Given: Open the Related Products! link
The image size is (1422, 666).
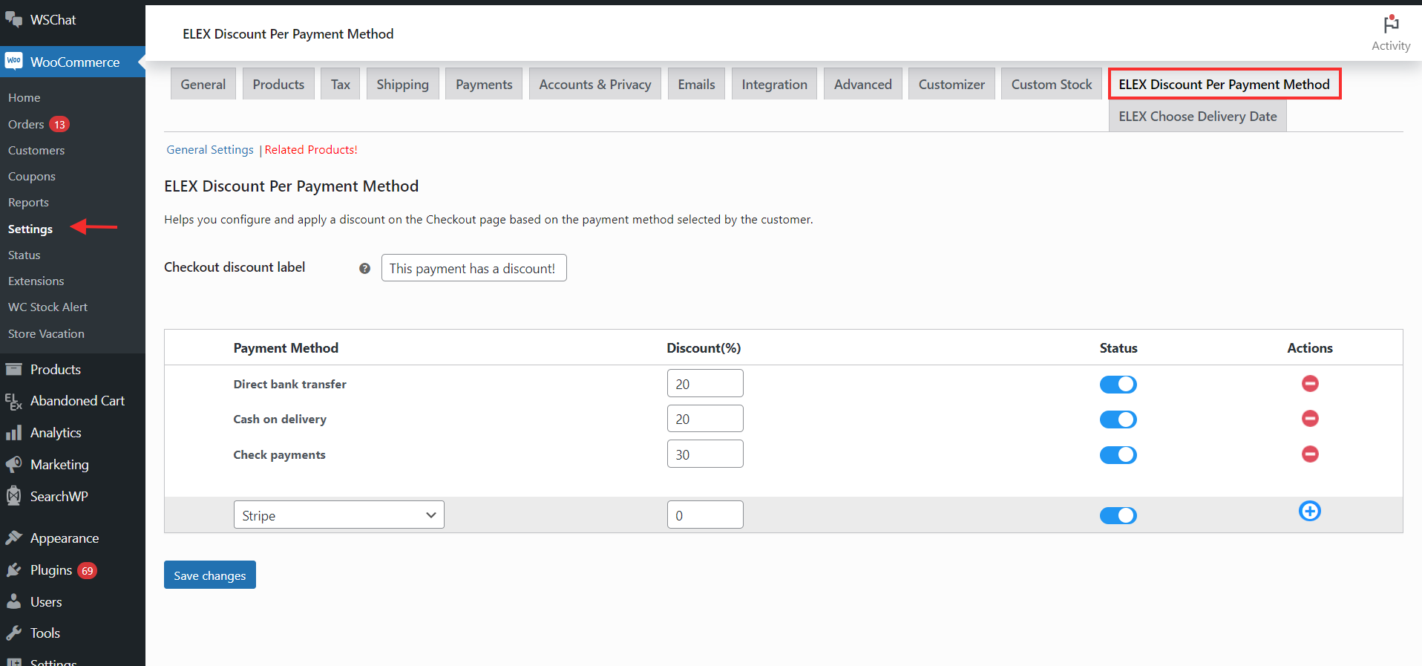Looking at the screenshot, I should (x=311, y=149).
